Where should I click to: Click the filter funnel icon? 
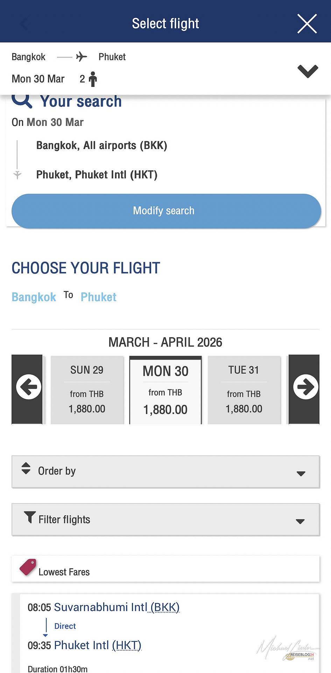tap(30, 517)
